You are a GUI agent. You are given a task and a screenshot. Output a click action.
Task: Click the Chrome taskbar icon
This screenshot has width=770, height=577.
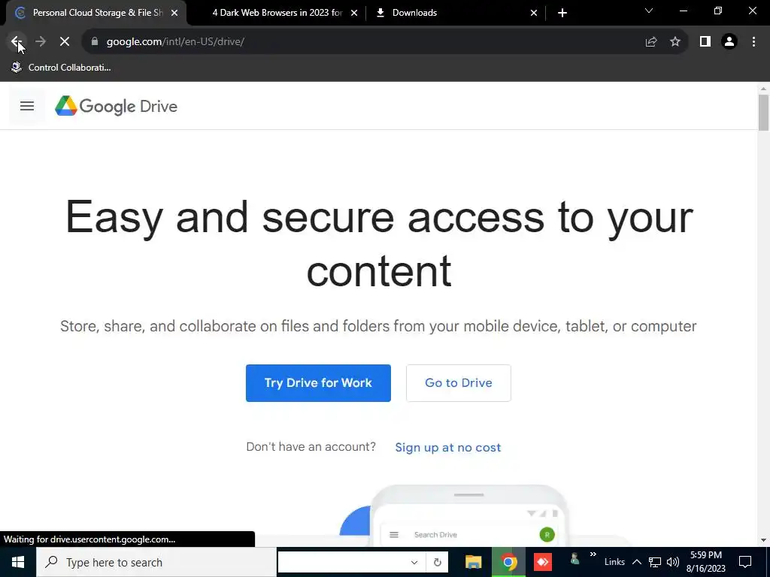point(509,562)
